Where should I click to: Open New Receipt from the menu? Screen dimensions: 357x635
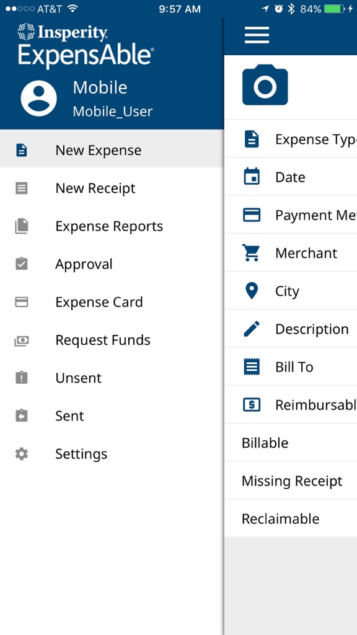point(112,189)
